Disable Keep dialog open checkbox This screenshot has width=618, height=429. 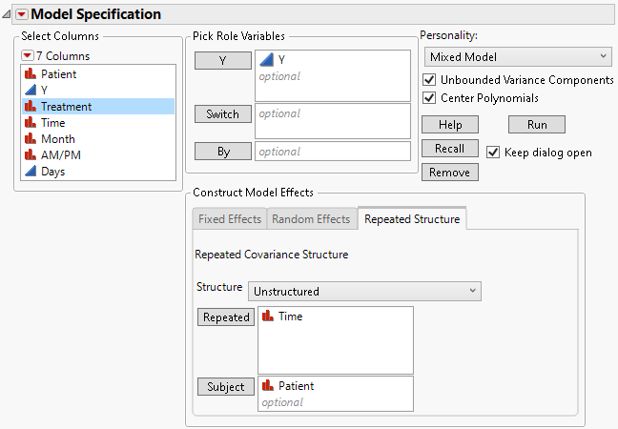tap(493, 153)
